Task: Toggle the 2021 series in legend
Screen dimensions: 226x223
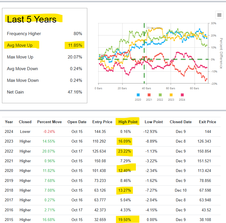Action: tap(149, 95)
